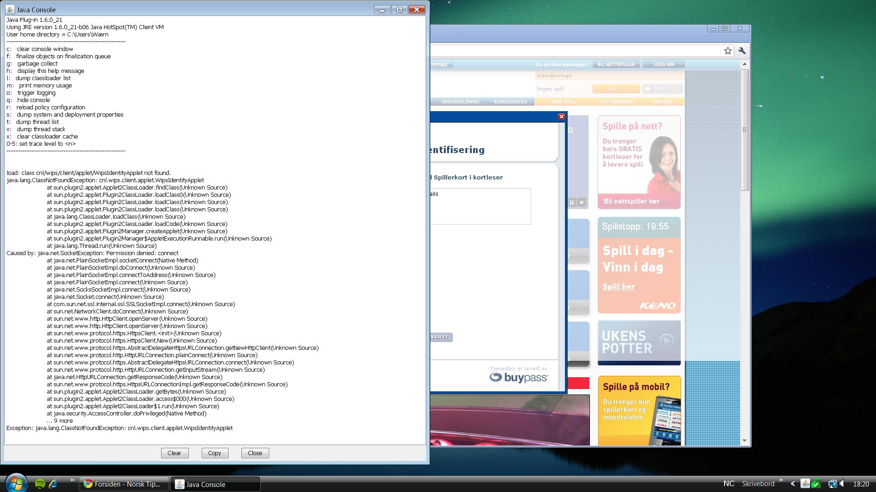Screen dimensions: 876x492
Task: Click LOGG INN button in browser
Action: click(664, 64)
